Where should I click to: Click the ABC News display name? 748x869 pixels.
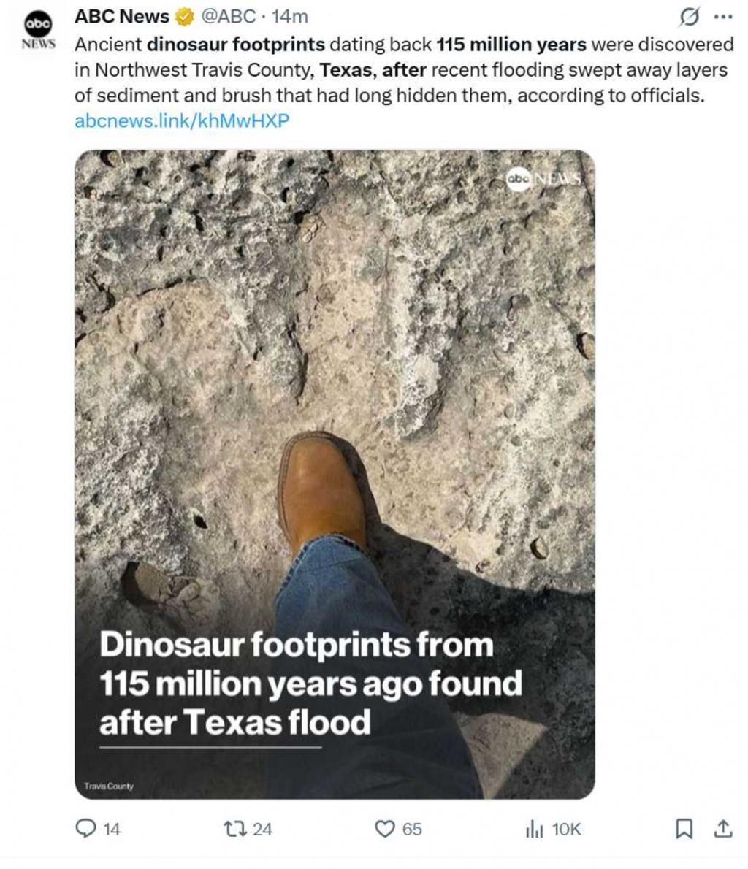(122, 16)
